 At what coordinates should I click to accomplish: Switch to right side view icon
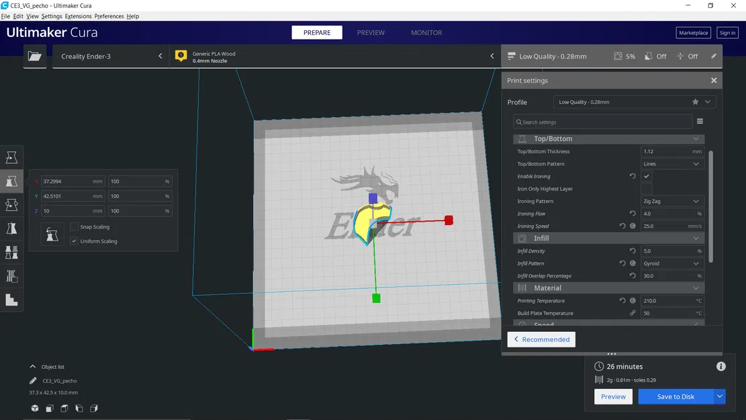point(94,408)
